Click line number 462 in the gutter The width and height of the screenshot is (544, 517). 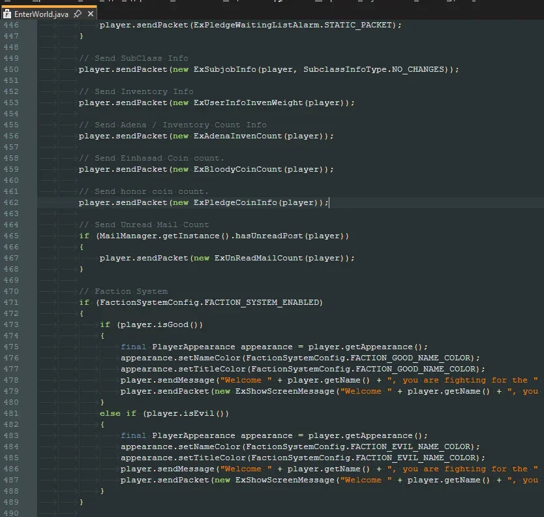11,202
